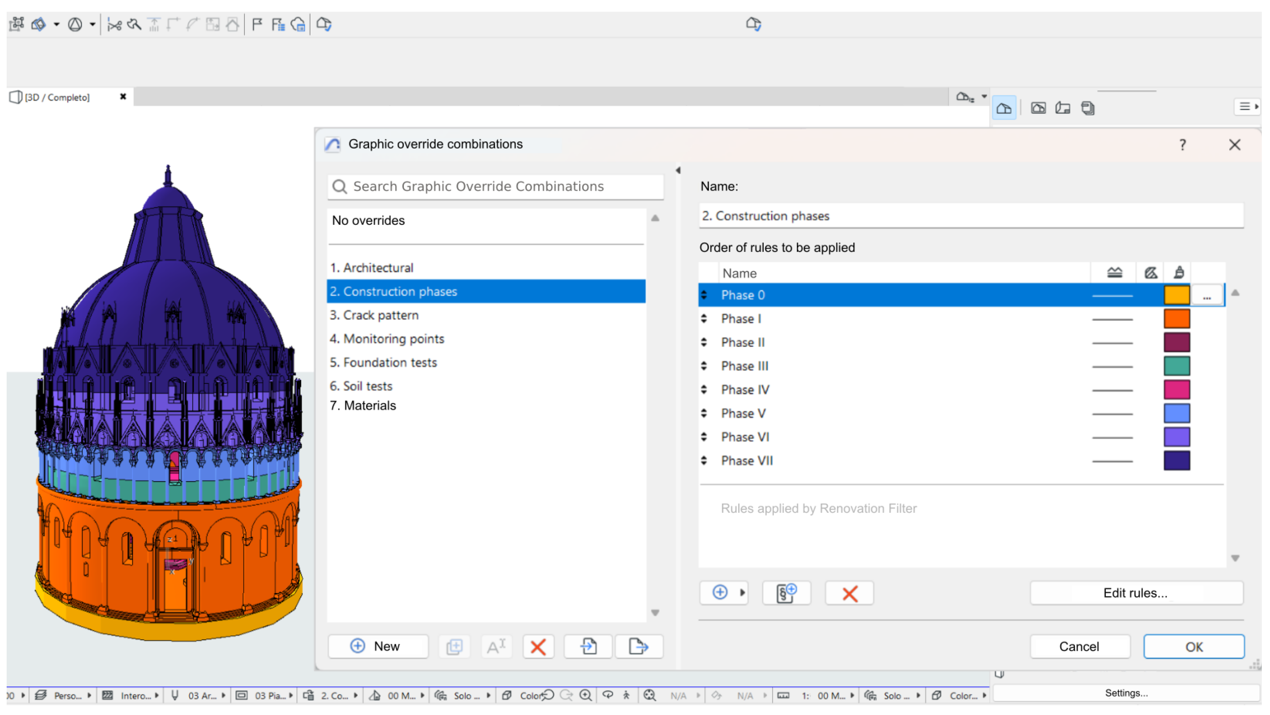Collapse the combinations list panel arrow
The image size is (1270, 715).
tap(678, 170)
